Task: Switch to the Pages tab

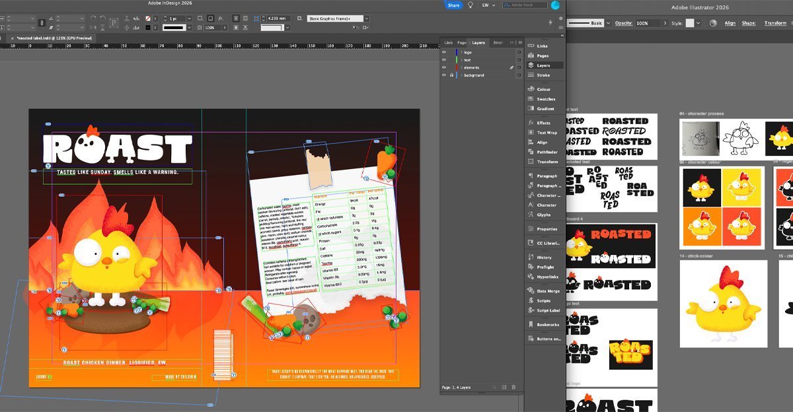Action: (462, 42)
